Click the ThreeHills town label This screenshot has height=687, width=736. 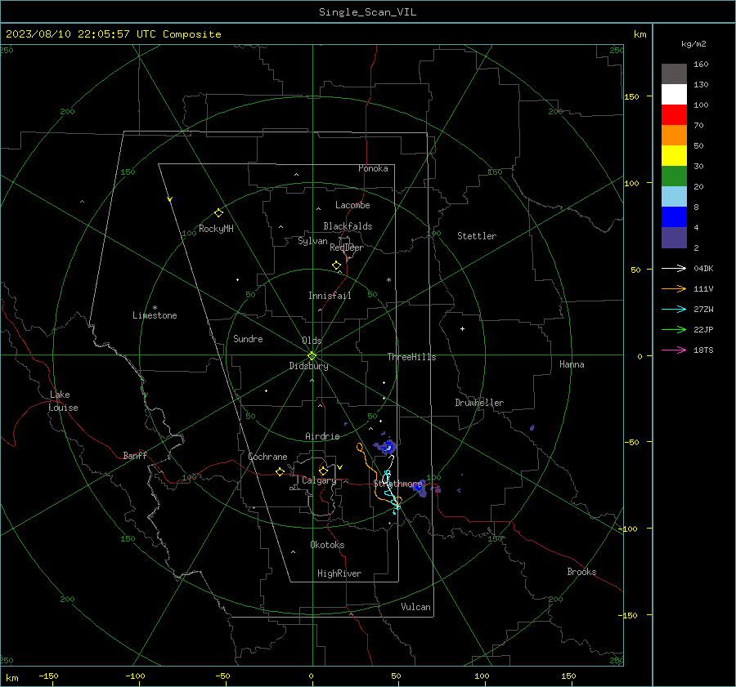(411, 357)
